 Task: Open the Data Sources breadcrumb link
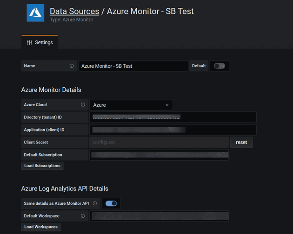pos(74,11)
